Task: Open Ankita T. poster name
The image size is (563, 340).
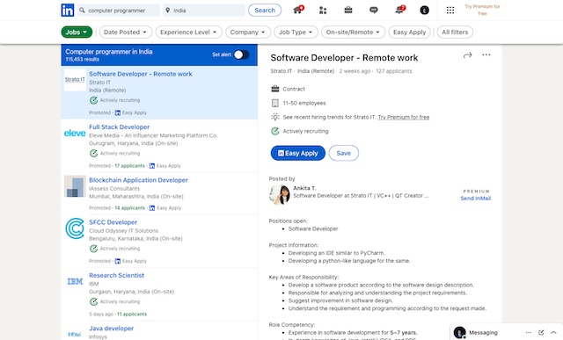Action: click(x=304, y=188)
